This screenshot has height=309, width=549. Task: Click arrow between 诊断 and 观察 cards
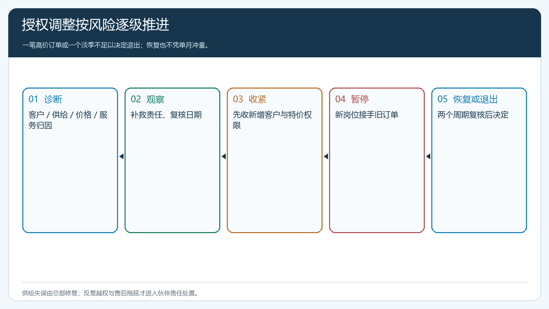pyautogui.click(x=121, y=157)
